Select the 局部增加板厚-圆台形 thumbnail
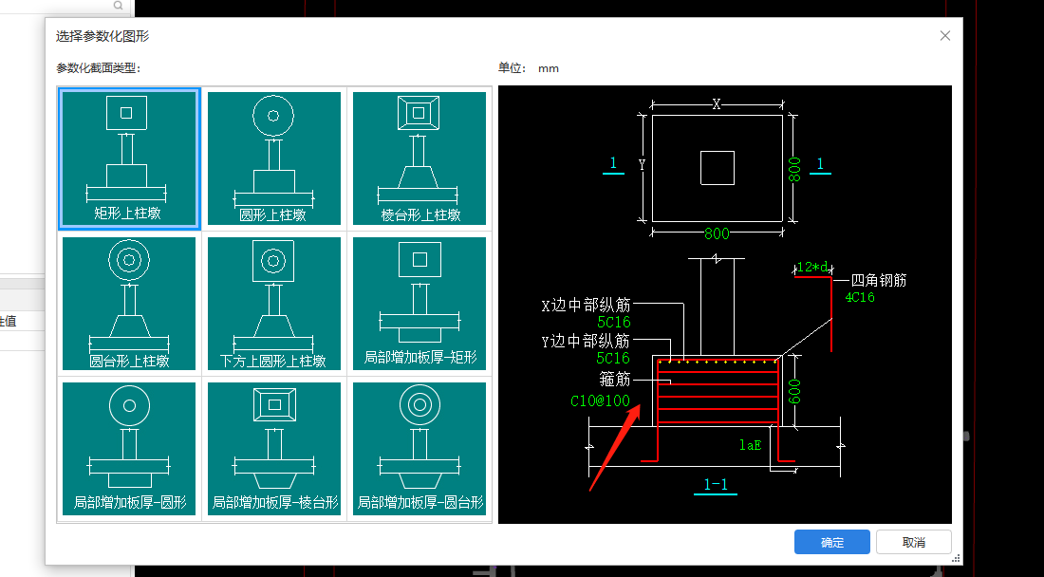Viewport: 1044px width, 577px height. tap(419, 449)
